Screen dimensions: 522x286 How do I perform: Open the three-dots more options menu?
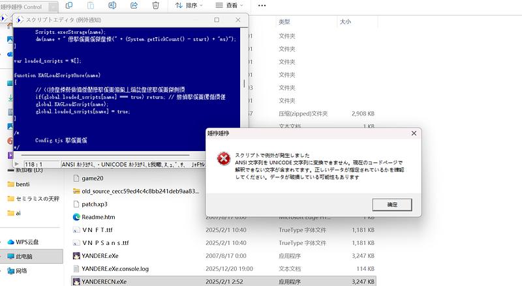[262, 6]
